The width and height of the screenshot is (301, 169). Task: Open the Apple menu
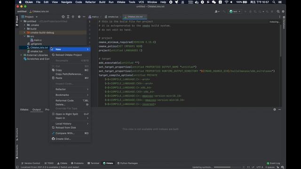pos(20,2)
